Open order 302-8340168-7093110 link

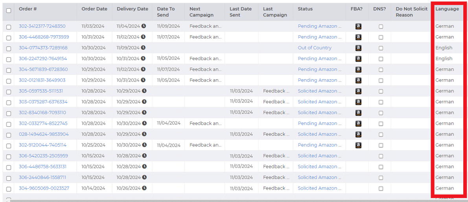[42, 113]
